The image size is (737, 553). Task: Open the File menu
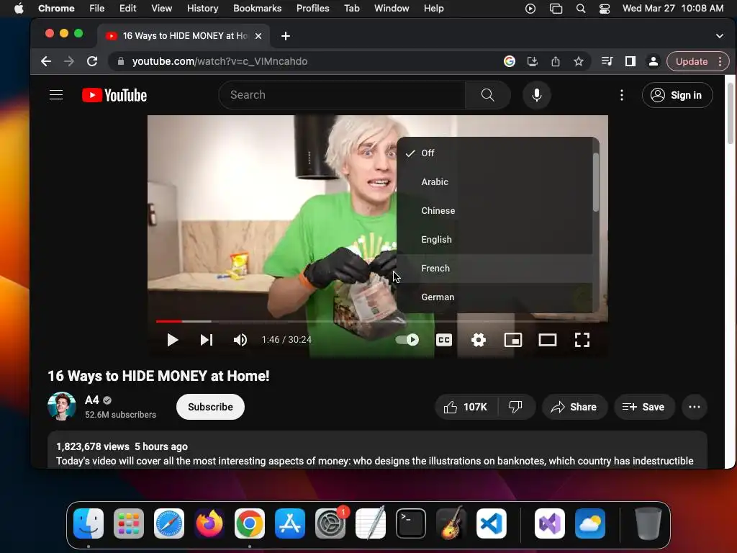coord(97,8)
